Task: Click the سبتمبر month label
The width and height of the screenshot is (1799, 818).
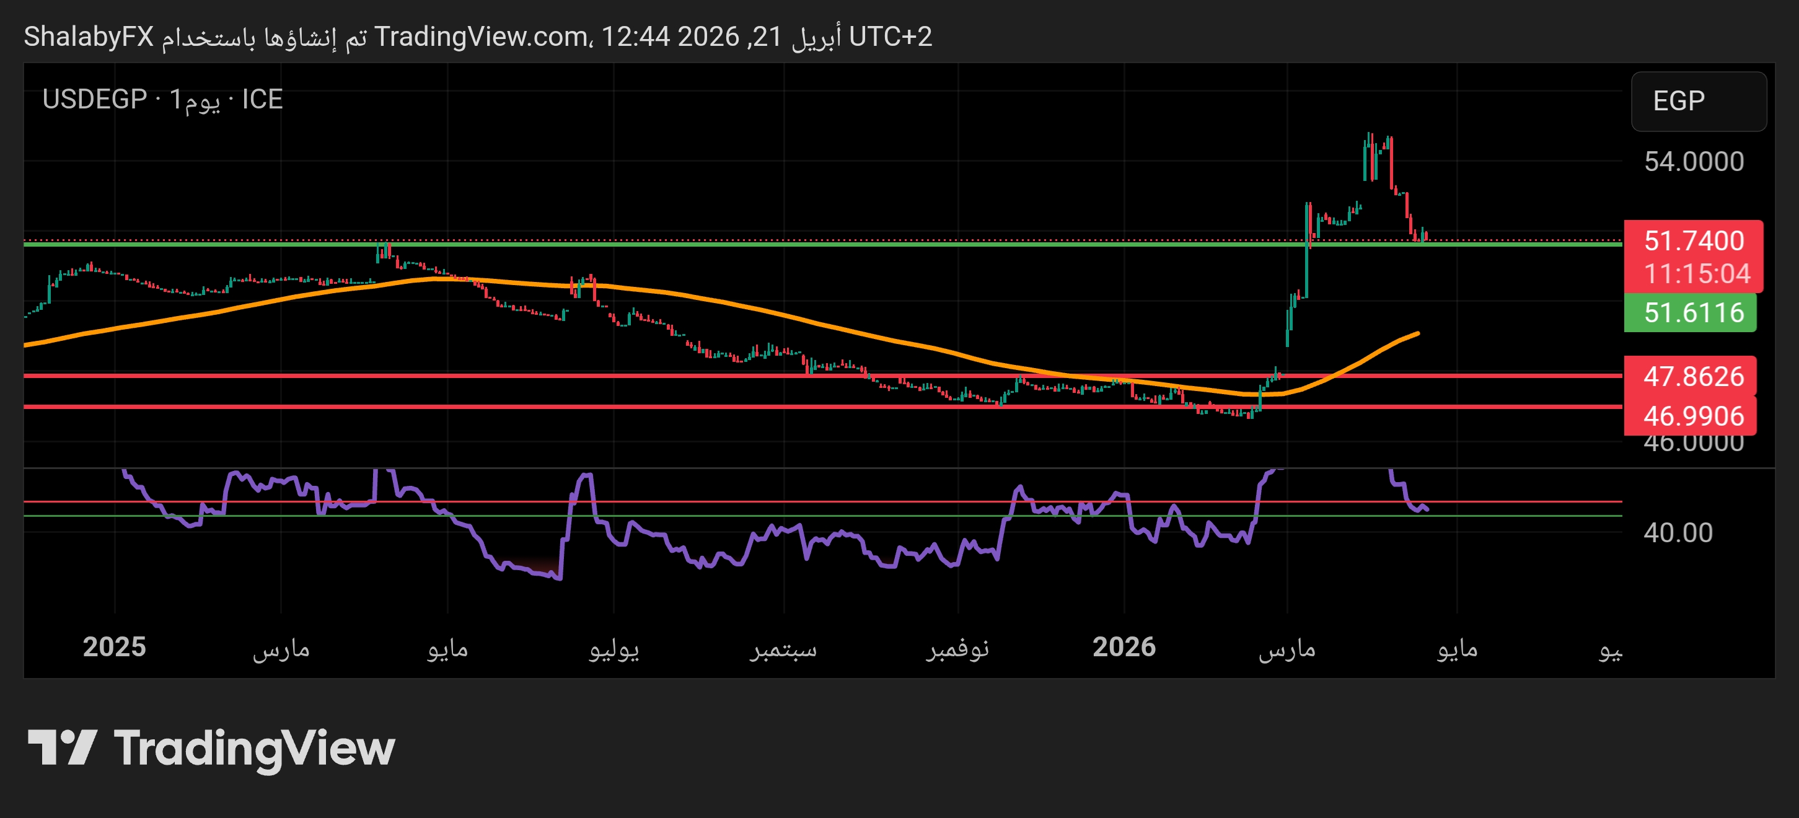Action: coord(783,649)
